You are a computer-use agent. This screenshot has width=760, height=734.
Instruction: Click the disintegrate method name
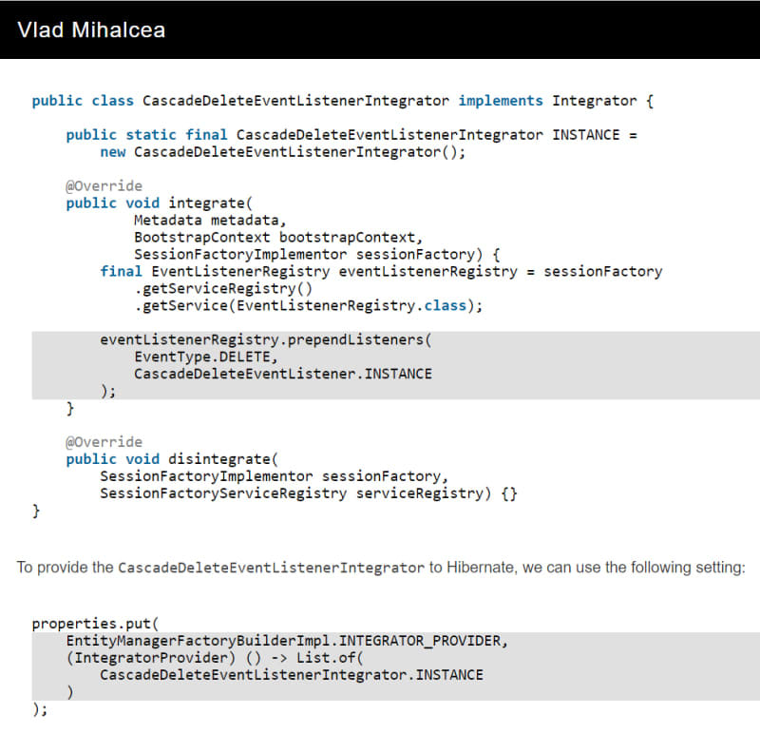219,459
